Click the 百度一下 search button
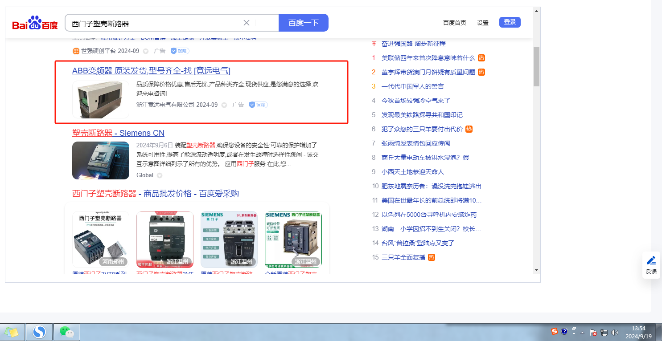The width and height of the screenshot is (662, 341). coord(304,23)
